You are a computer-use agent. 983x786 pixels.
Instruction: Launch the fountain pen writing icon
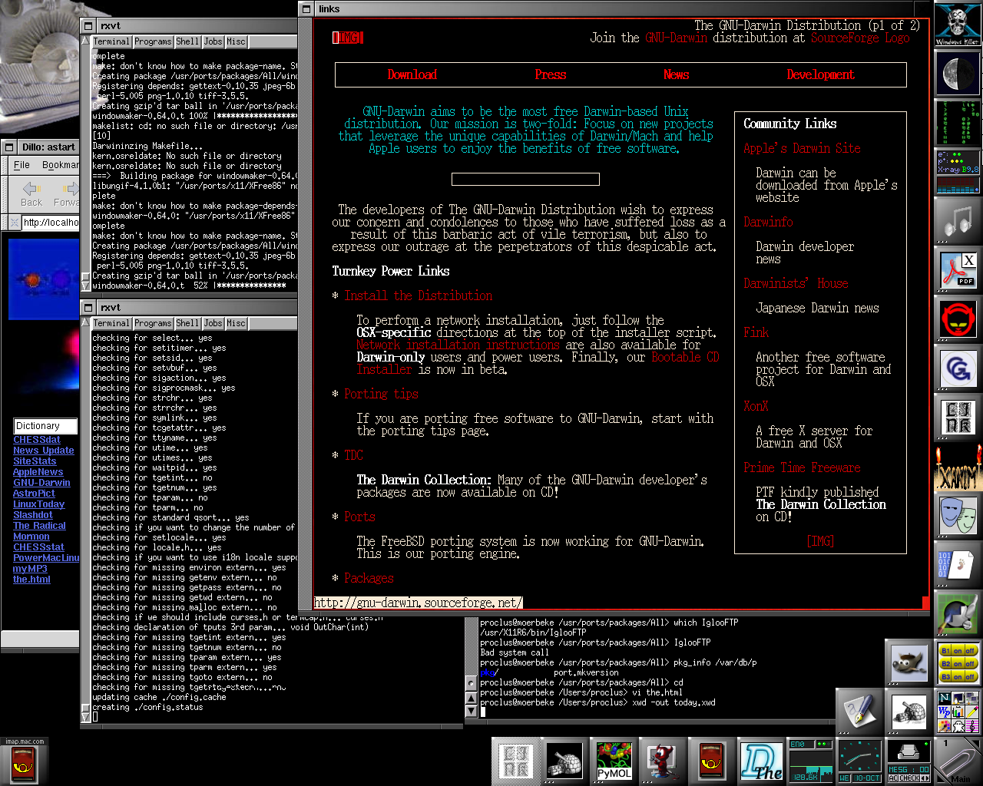[859, 712]
